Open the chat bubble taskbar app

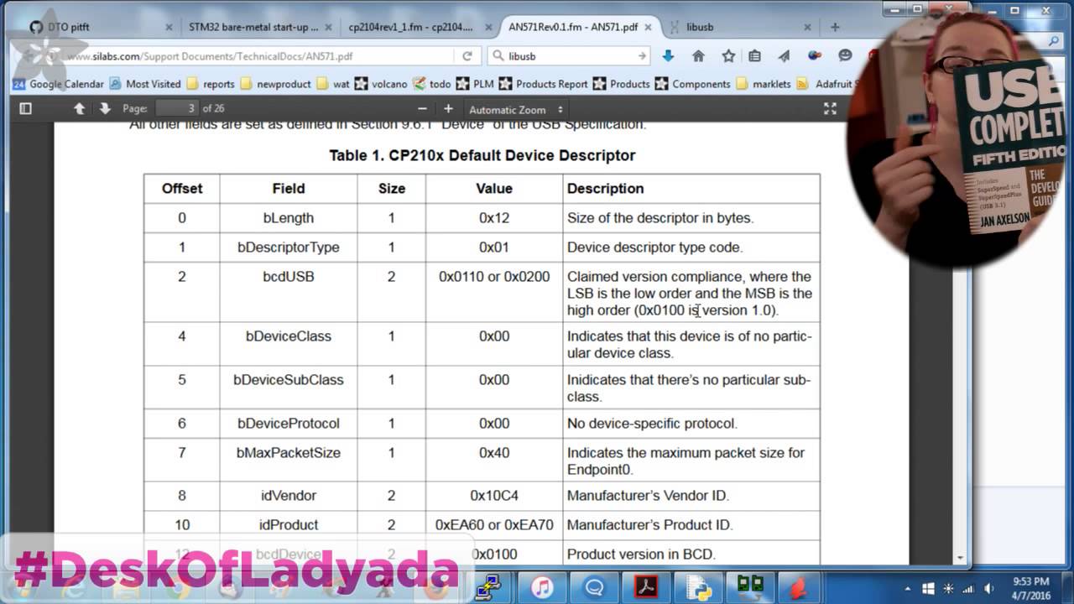tap(594, 586)
